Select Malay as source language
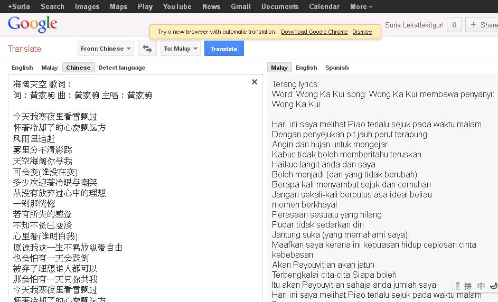 pyautogui.click(x=50, y=68)
